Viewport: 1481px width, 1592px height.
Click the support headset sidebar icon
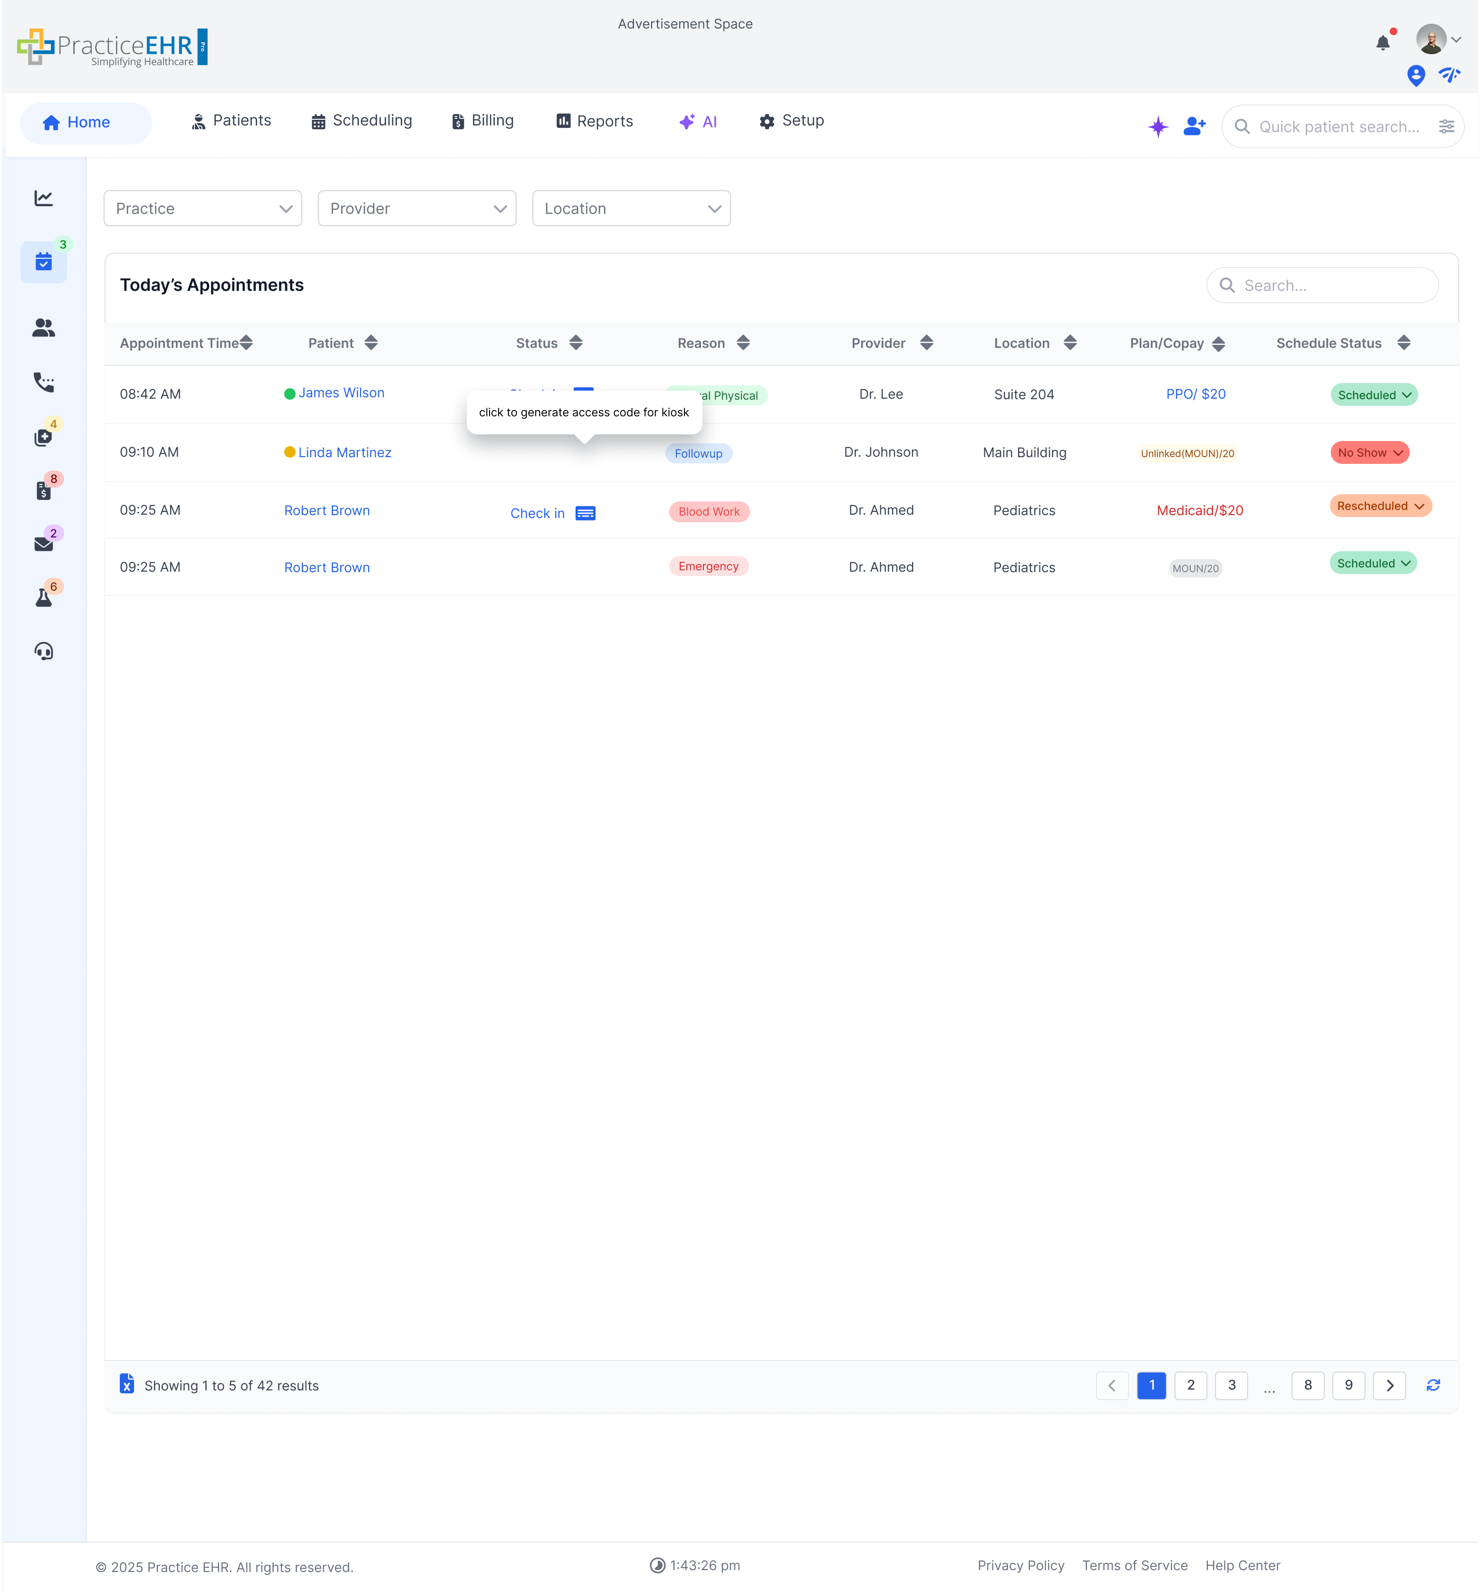43,651
